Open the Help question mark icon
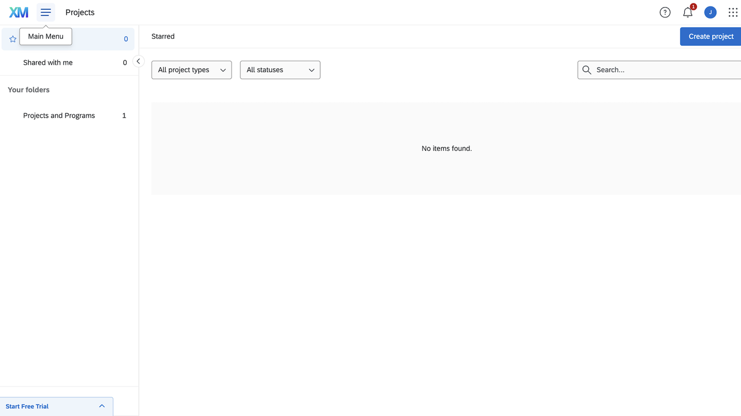This screenshot has height=416, width=741. [665, 13]
